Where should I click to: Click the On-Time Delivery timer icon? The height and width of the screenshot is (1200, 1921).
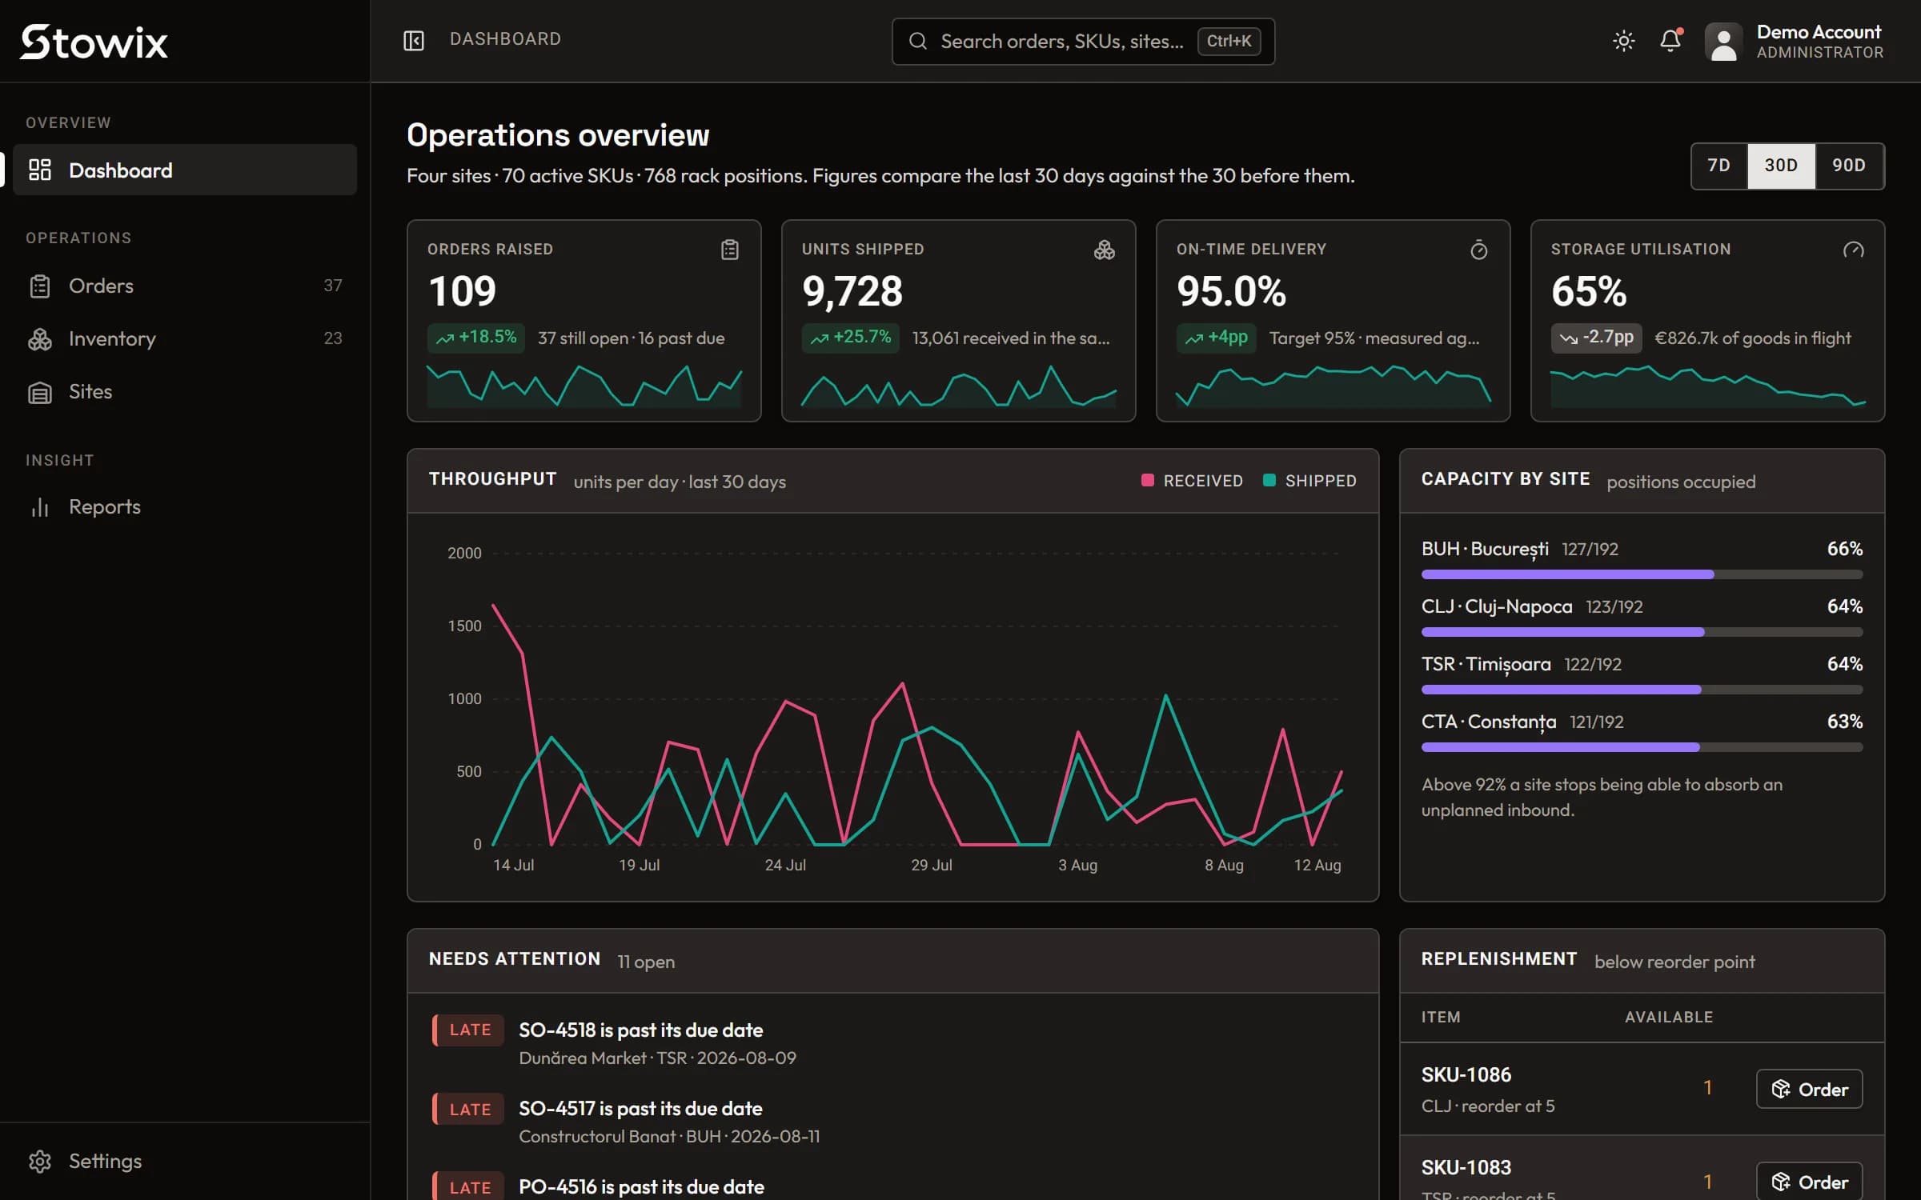pos(1478,250)
